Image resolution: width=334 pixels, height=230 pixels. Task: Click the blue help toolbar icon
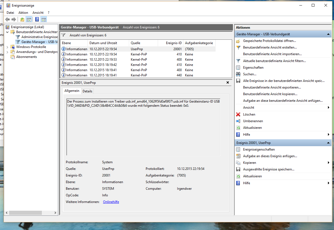pos(37,19)
